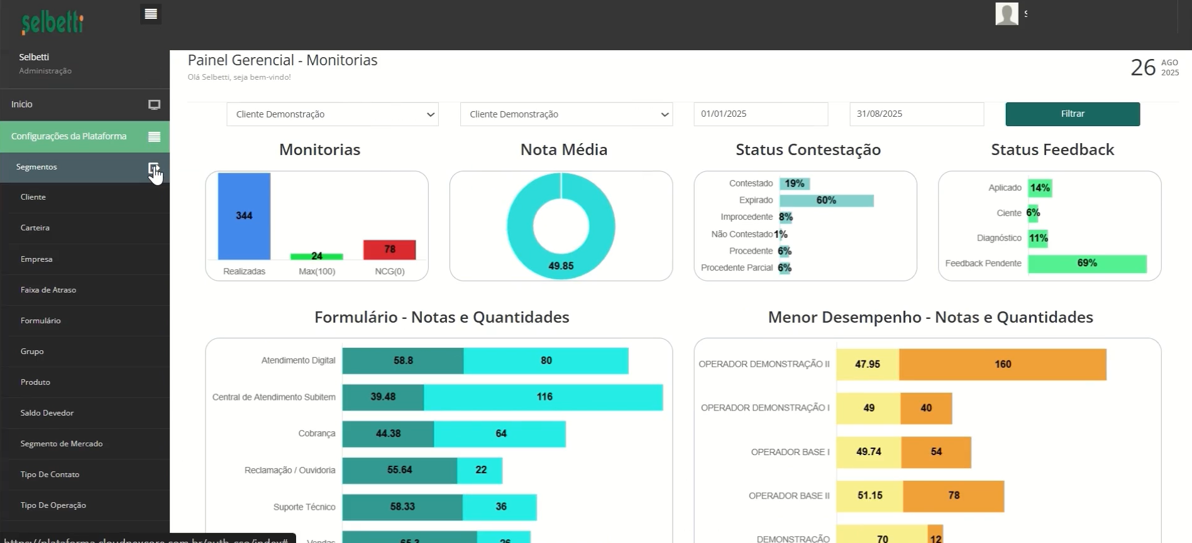Click the monitor icon beside Inicio
1192x543 pixels.
tap(154, 105)
